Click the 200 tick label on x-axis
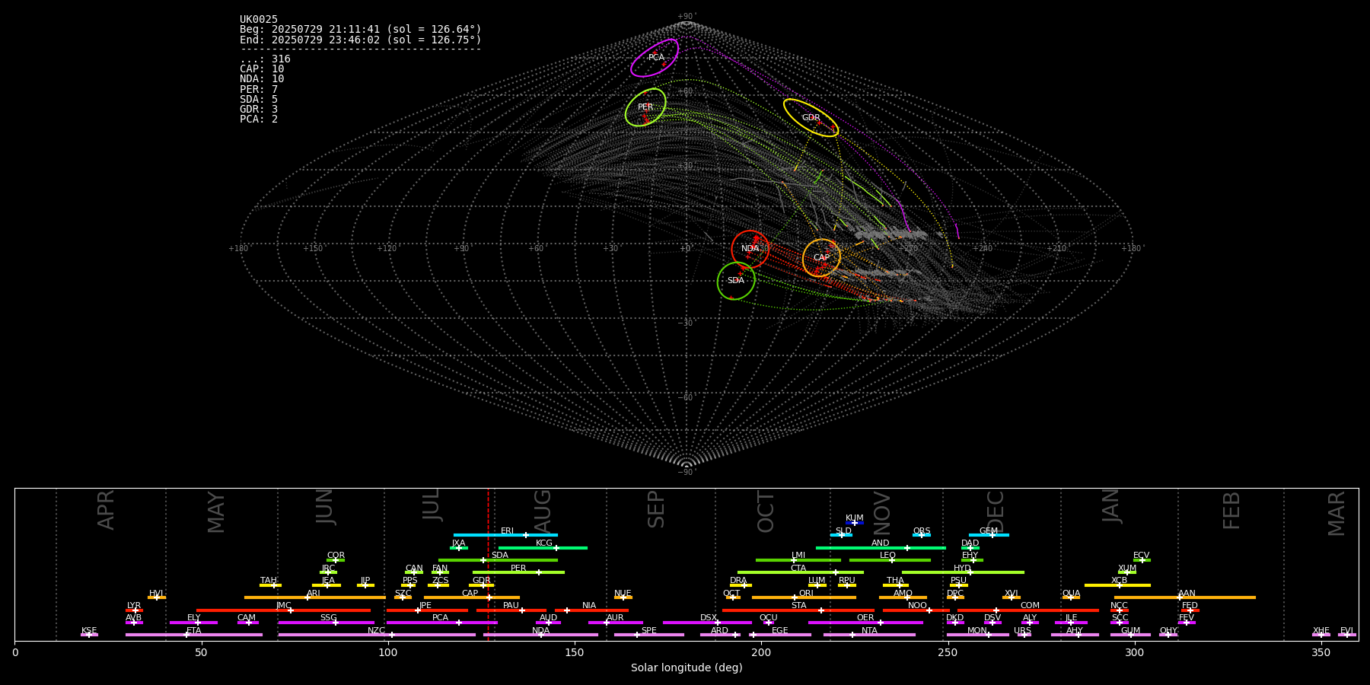Screen dimensions: 1370x685 pyautogui.click(x=761, y=653)
